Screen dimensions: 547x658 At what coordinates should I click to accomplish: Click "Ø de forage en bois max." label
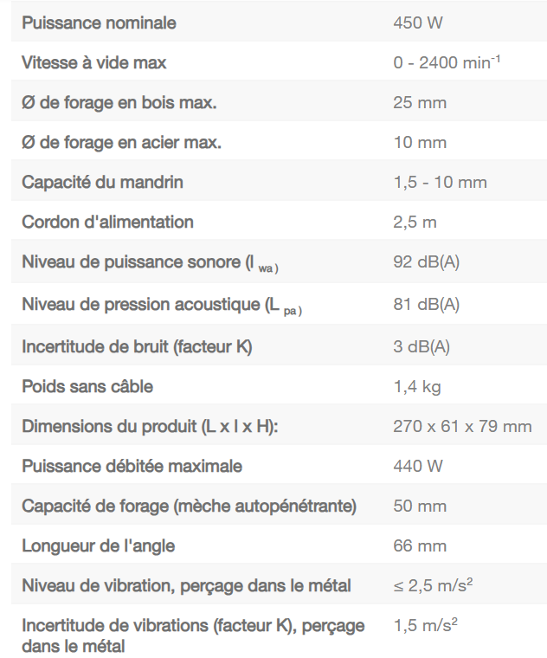tap(119, 103)
